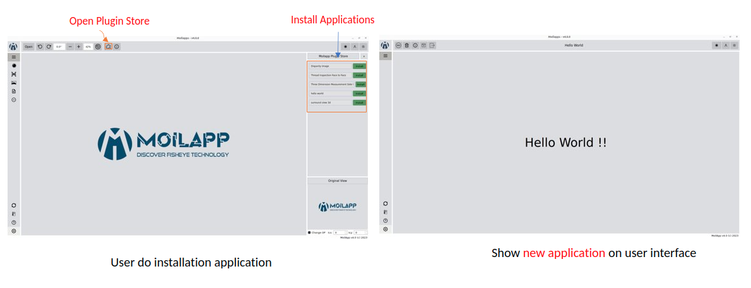Close the Moilapp Plugin Store panel
The image size is (751, 288).
coord(364,56)
